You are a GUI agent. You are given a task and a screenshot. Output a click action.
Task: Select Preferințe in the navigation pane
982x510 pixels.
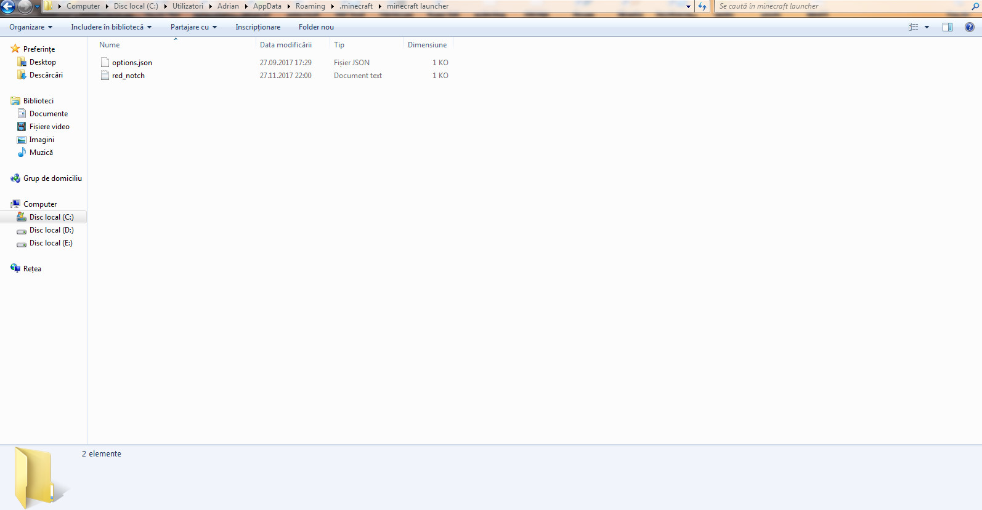pyautogui.click(x=39, y=49)
